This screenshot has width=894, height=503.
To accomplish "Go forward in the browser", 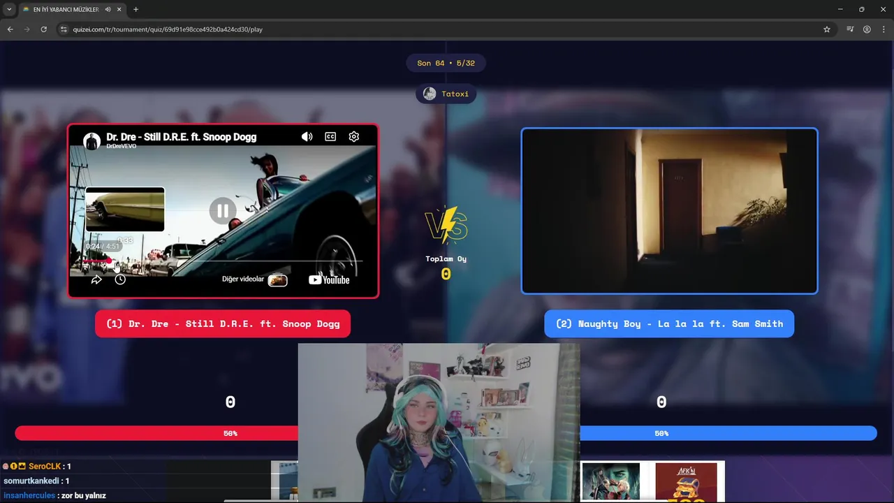I will (x=27, y=29).
